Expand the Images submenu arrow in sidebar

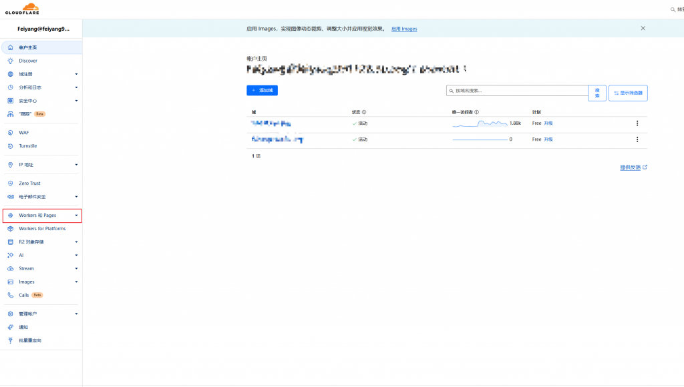(76, 282)
